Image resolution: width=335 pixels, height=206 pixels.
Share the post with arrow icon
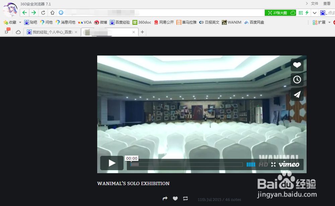click(x=165, y=199)
